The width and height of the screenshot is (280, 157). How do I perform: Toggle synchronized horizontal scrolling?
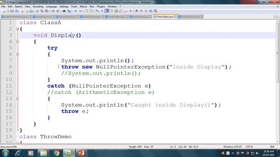(x=91, y=11)
